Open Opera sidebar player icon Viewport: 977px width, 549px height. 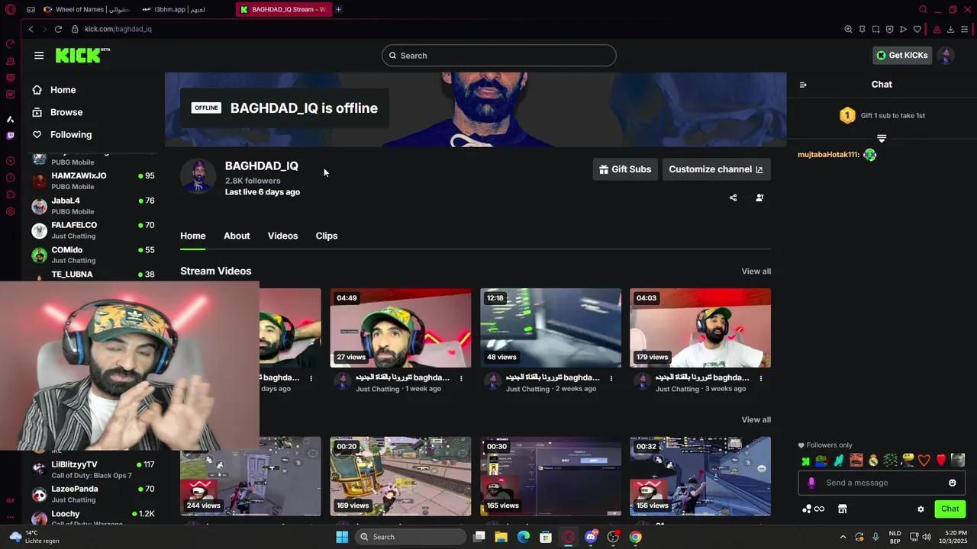(x=10, y=161)
